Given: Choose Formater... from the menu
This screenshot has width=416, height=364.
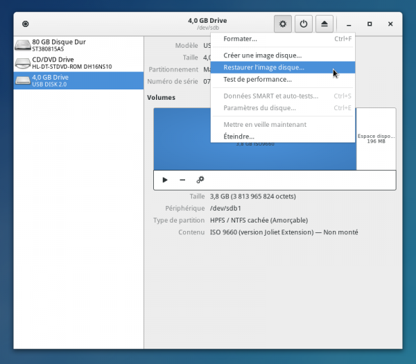Looking at the screenshot, I should (x=240, y=39).
